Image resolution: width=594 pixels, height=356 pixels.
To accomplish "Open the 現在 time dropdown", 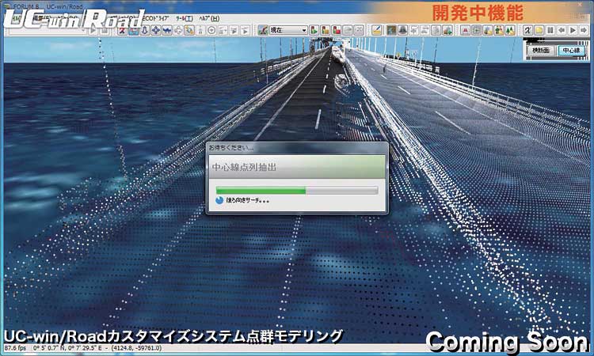I will coord(288,30).
